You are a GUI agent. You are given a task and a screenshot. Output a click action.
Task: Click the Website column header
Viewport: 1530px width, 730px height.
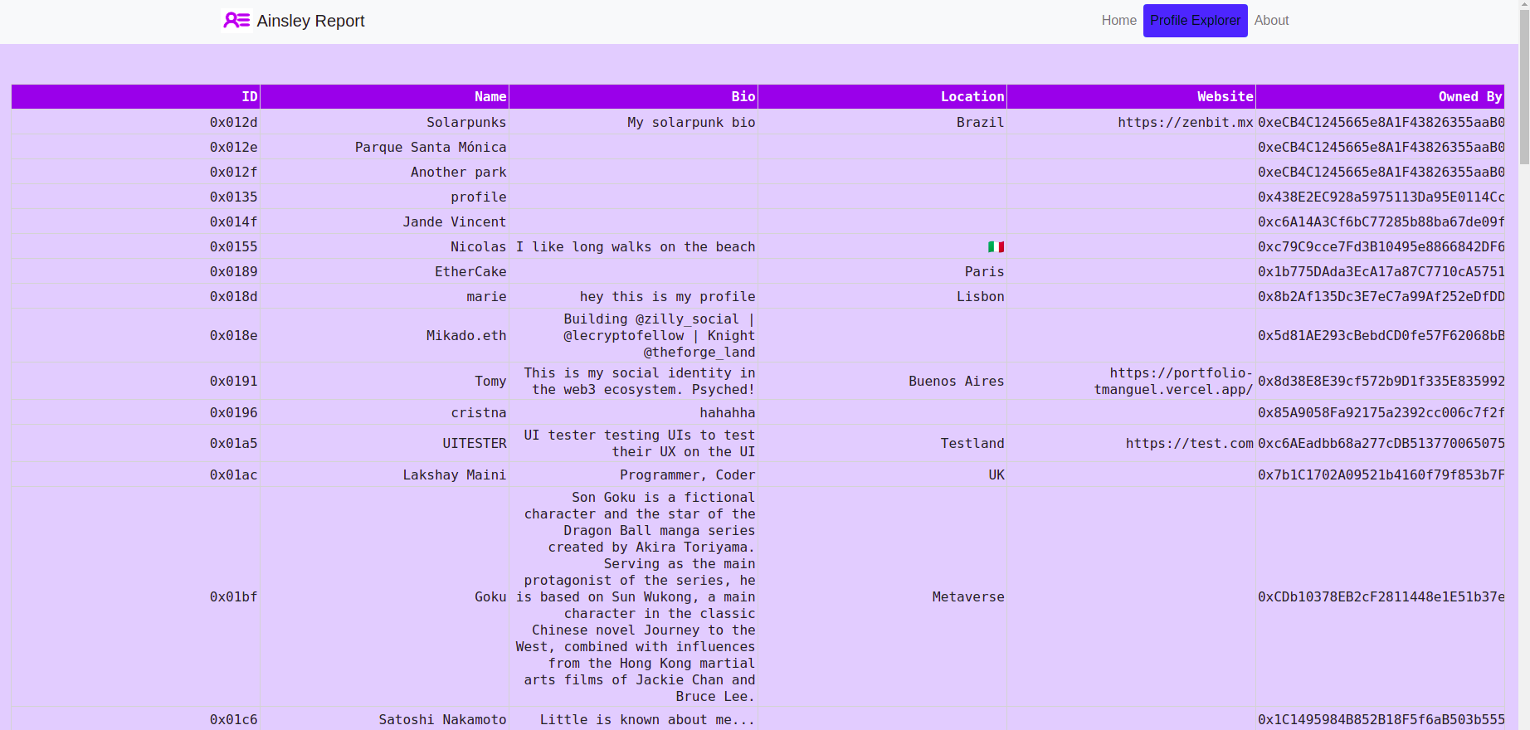pyautogui.click(x=1131, y=97)
